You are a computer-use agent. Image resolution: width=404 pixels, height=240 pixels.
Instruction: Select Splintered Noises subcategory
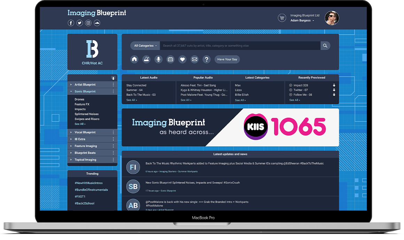point(87,114)
